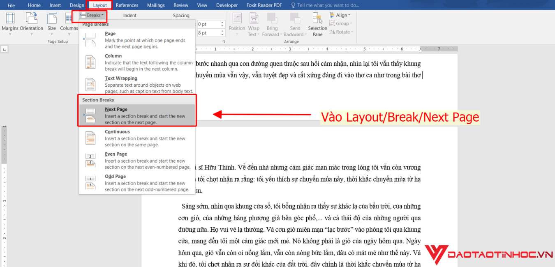
Task: Choose the Text Wrapping break
Action: (x=137, y=85)
